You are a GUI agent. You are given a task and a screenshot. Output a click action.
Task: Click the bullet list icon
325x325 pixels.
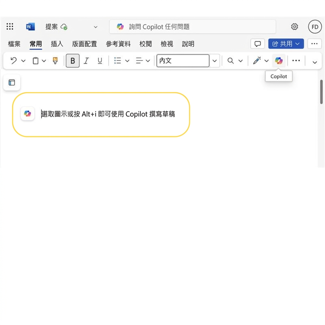pyautogui.click(x=117, y=61)
